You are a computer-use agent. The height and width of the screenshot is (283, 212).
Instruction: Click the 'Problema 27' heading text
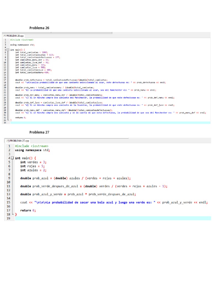[39, 132]
